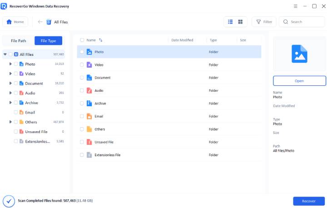
Task: Click the Audio row 'Folder' type cell
Action: click(213, 90)
